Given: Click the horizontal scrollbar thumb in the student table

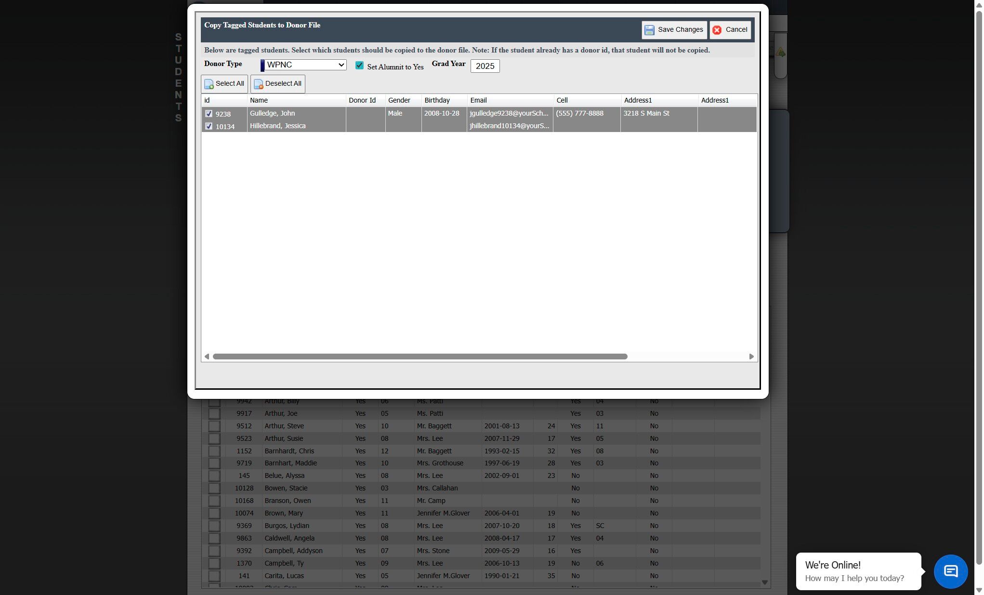Looking at the screenshot, I should pos(420,357).
